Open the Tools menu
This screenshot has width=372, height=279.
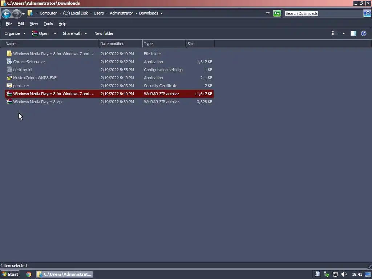[48, 24]
